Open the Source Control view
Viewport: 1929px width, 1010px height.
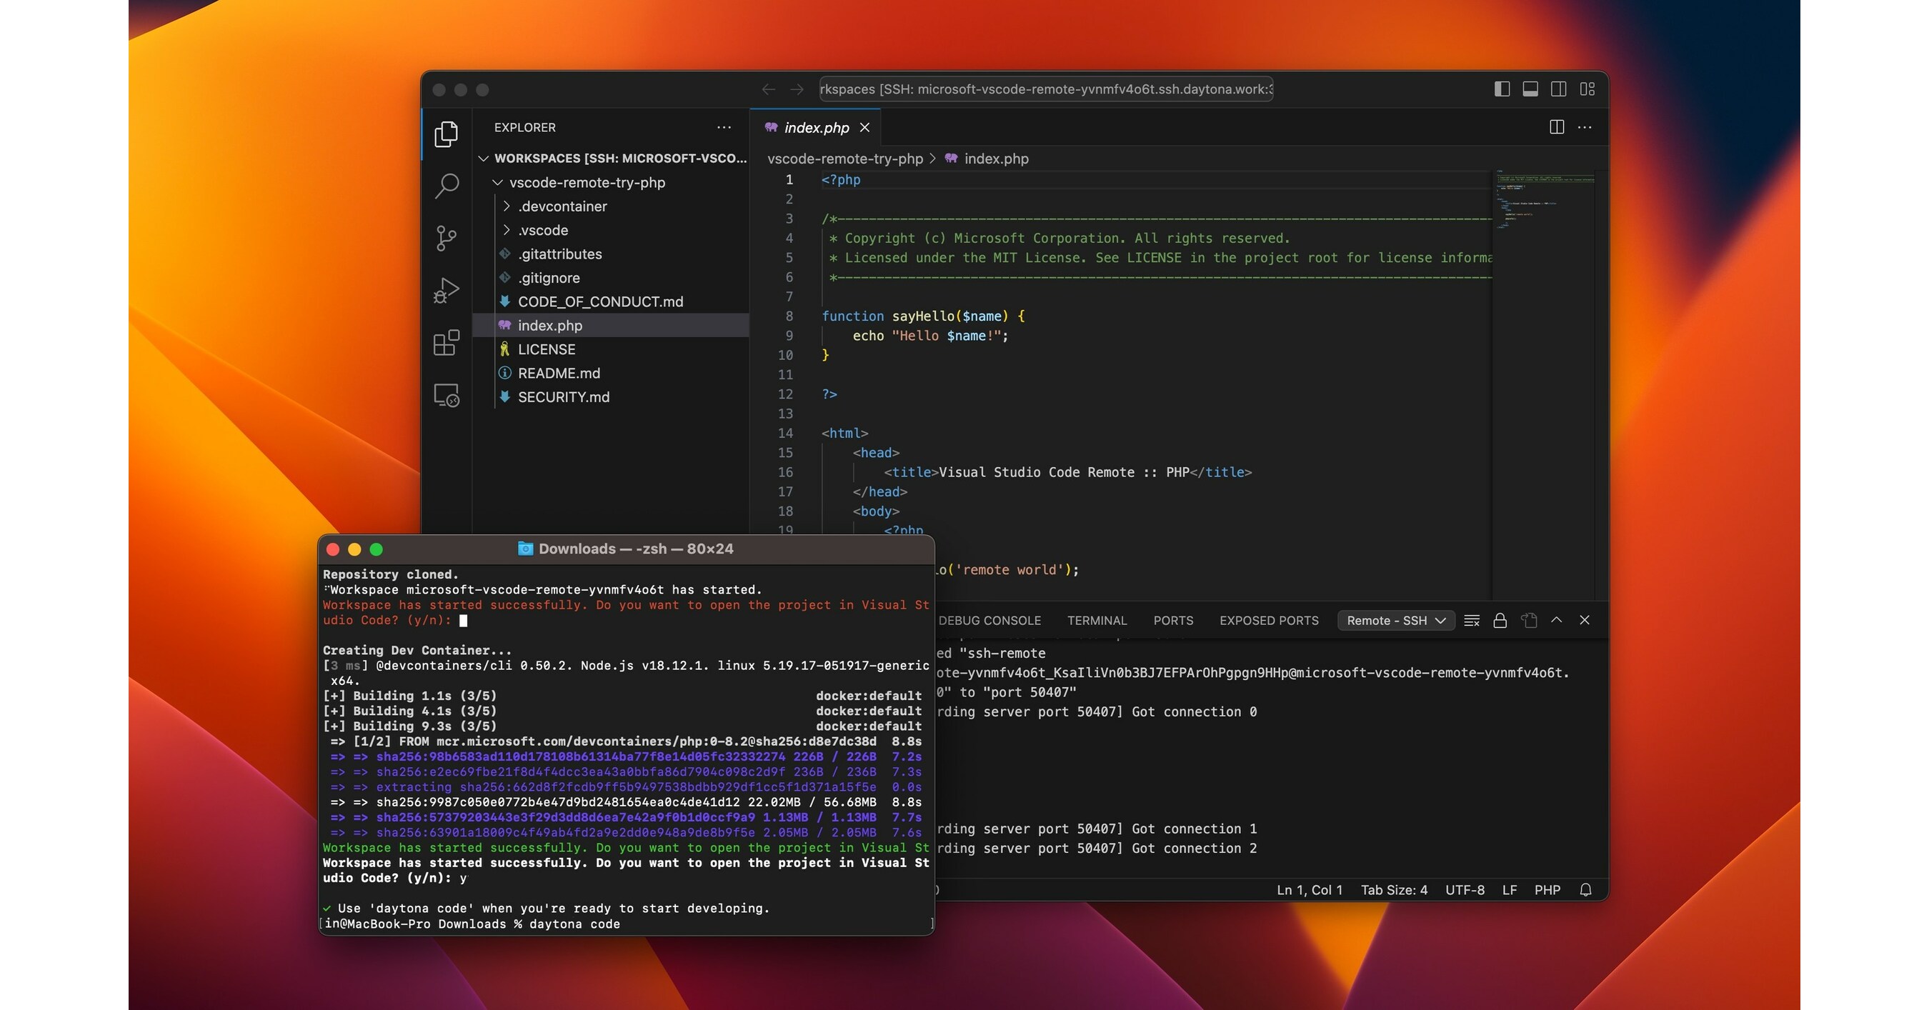point(447,238)
